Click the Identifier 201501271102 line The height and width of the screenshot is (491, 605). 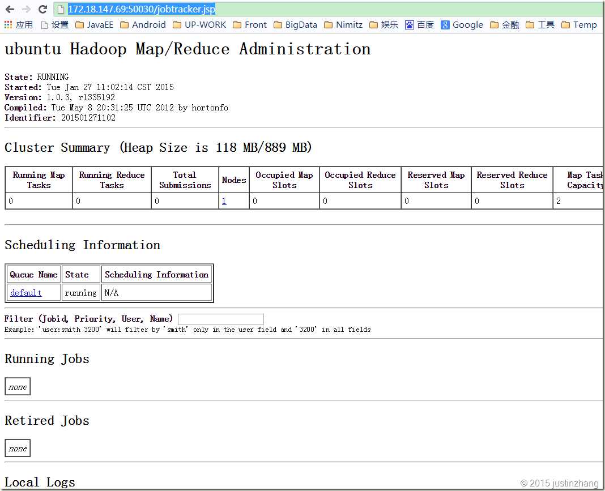click(x=60, y=118)
